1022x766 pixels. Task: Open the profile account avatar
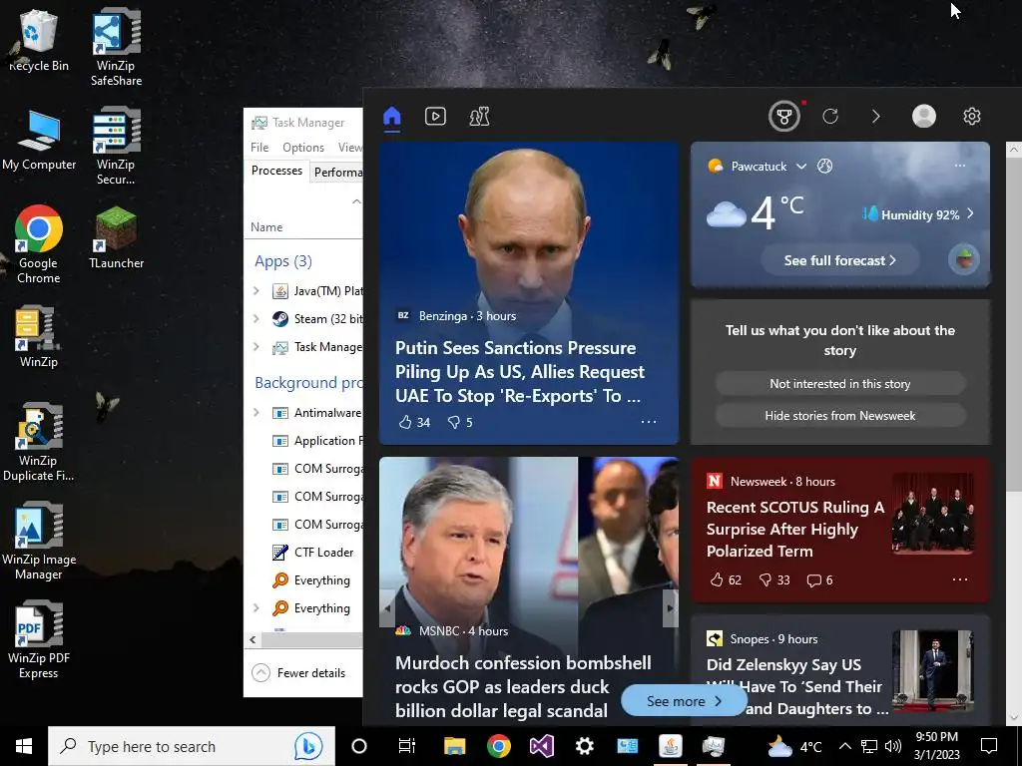point(923,116)
